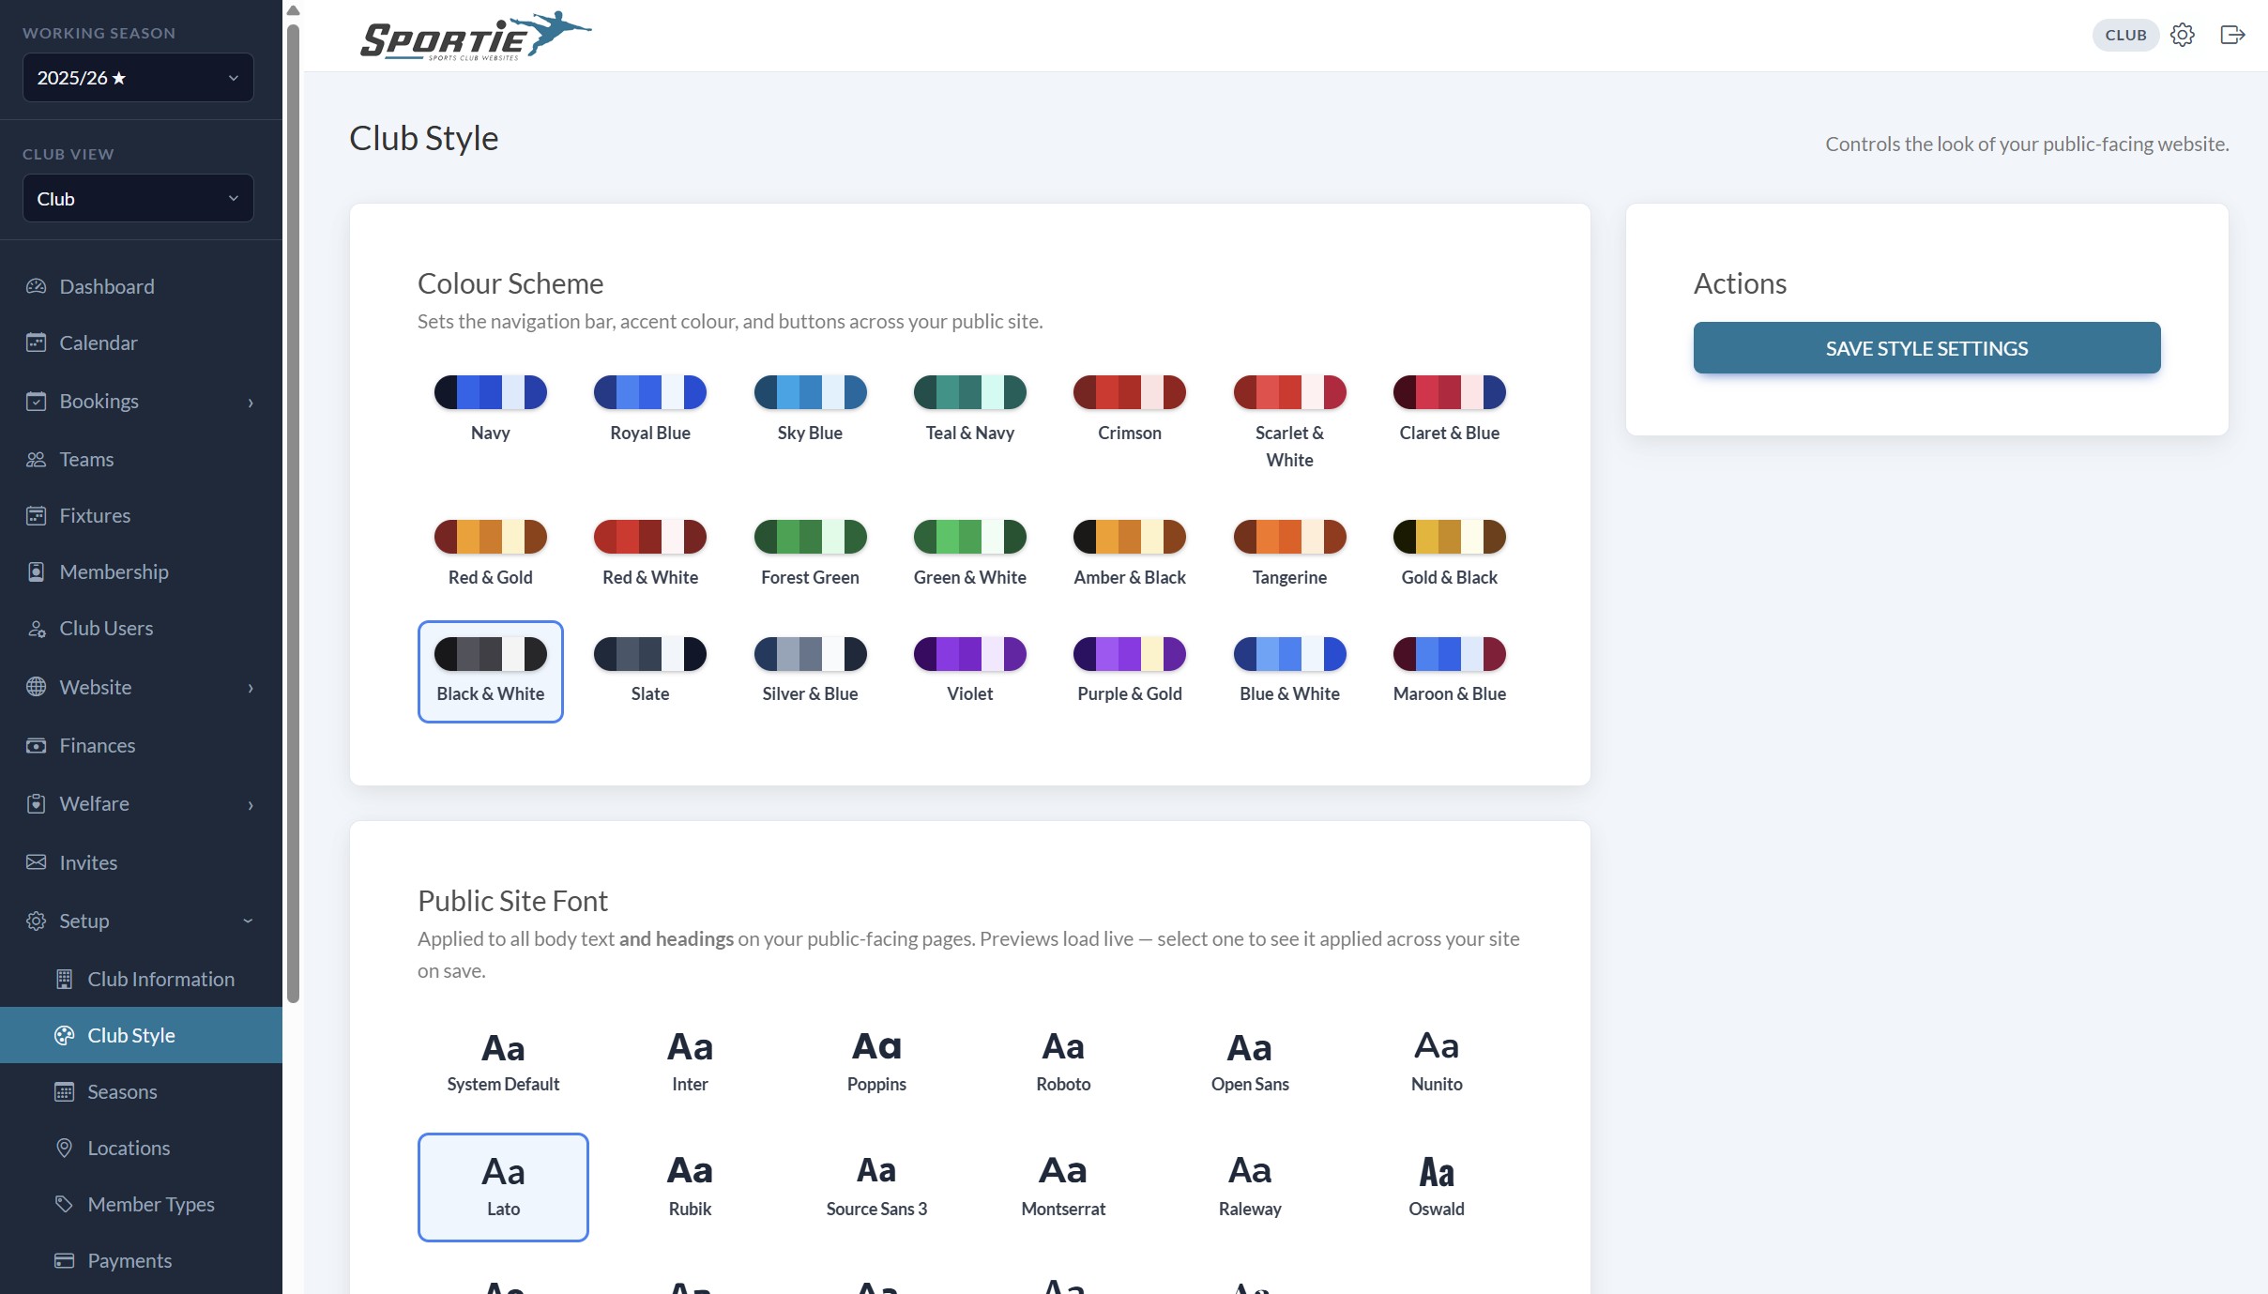The height and width of the screenshot is (1294, 2268).
Task: Click the sidebar vertical scrollbar
Action: [x=293, y=513]
